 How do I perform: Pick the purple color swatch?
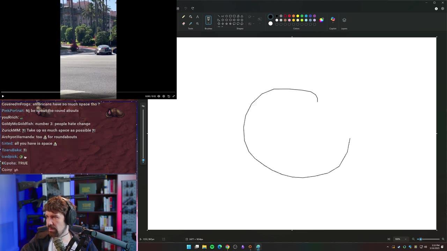tap(314, 16)
